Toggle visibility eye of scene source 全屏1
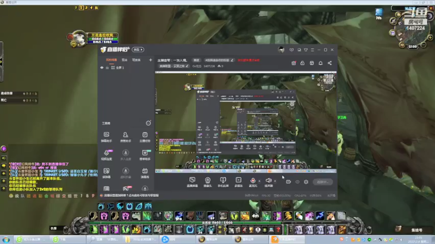 point(102,68)
